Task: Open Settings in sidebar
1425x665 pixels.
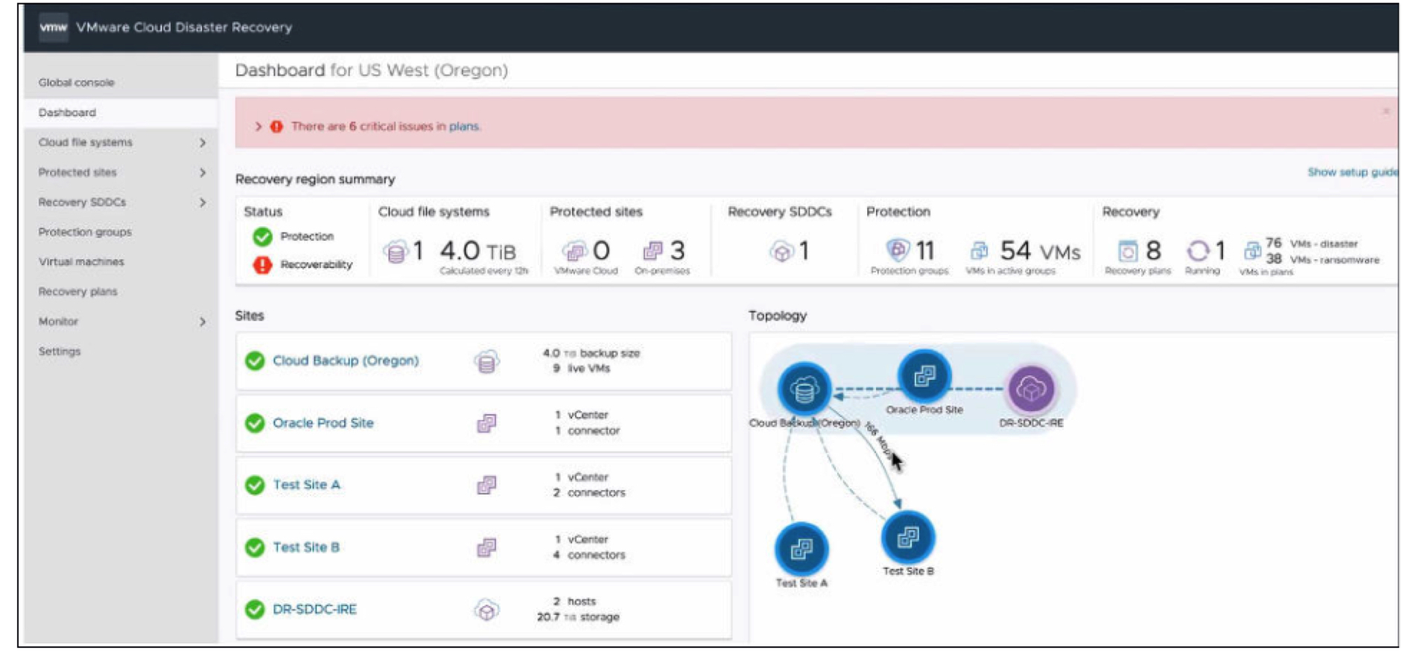Action: click(x=60, y=351)
